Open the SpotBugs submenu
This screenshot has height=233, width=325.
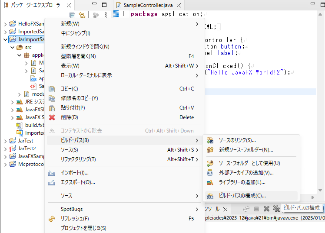(124, 210)
